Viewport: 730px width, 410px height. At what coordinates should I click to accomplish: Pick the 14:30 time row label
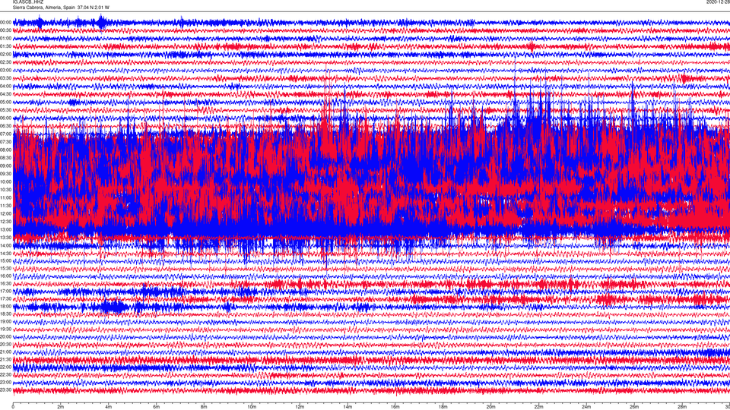6,254
